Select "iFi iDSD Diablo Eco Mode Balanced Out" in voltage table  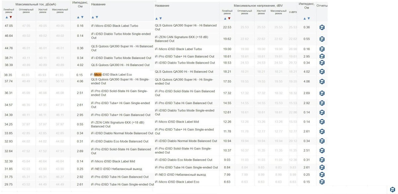[184, 160]
